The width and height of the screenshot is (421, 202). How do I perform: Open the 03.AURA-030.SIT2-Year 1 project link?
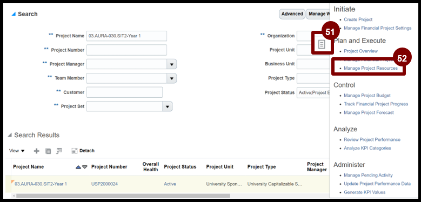pos(41,184)
